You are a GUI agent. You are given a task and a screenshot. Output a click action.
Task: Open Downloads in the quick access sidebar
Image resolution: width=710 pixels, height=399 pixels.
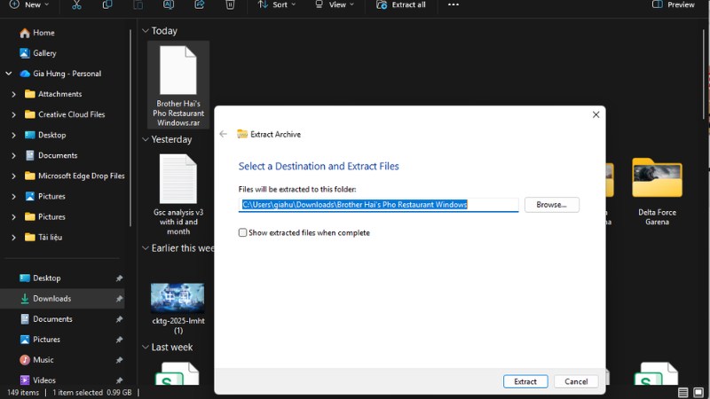click(51, 299)
